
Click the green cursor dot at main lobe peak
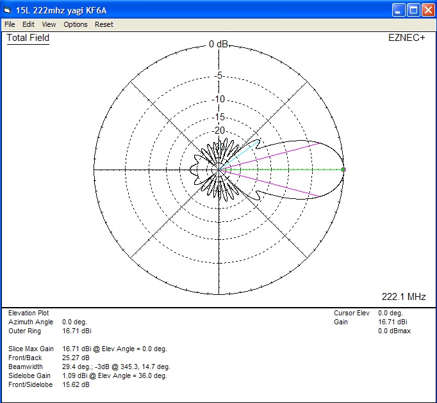pyautogui.click(x=343, y=170)
